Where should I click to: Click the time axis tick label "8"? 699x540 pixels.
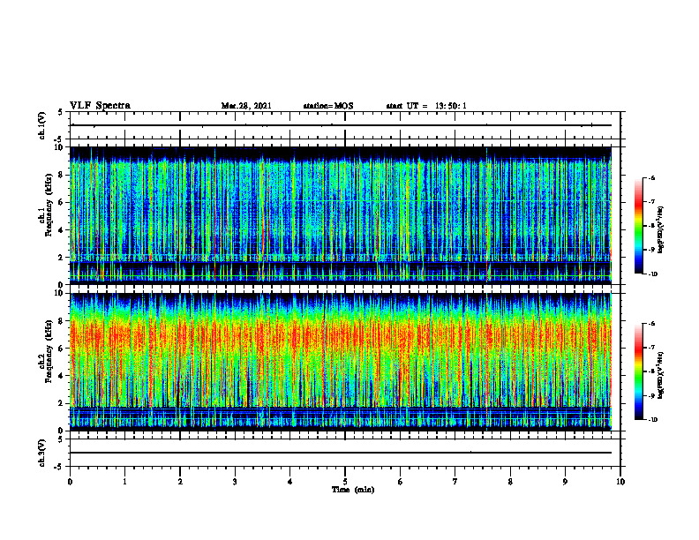tap(510, 482)
